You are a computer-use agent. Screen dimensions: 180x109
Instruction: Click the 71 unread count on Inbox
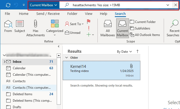point(51,62)
